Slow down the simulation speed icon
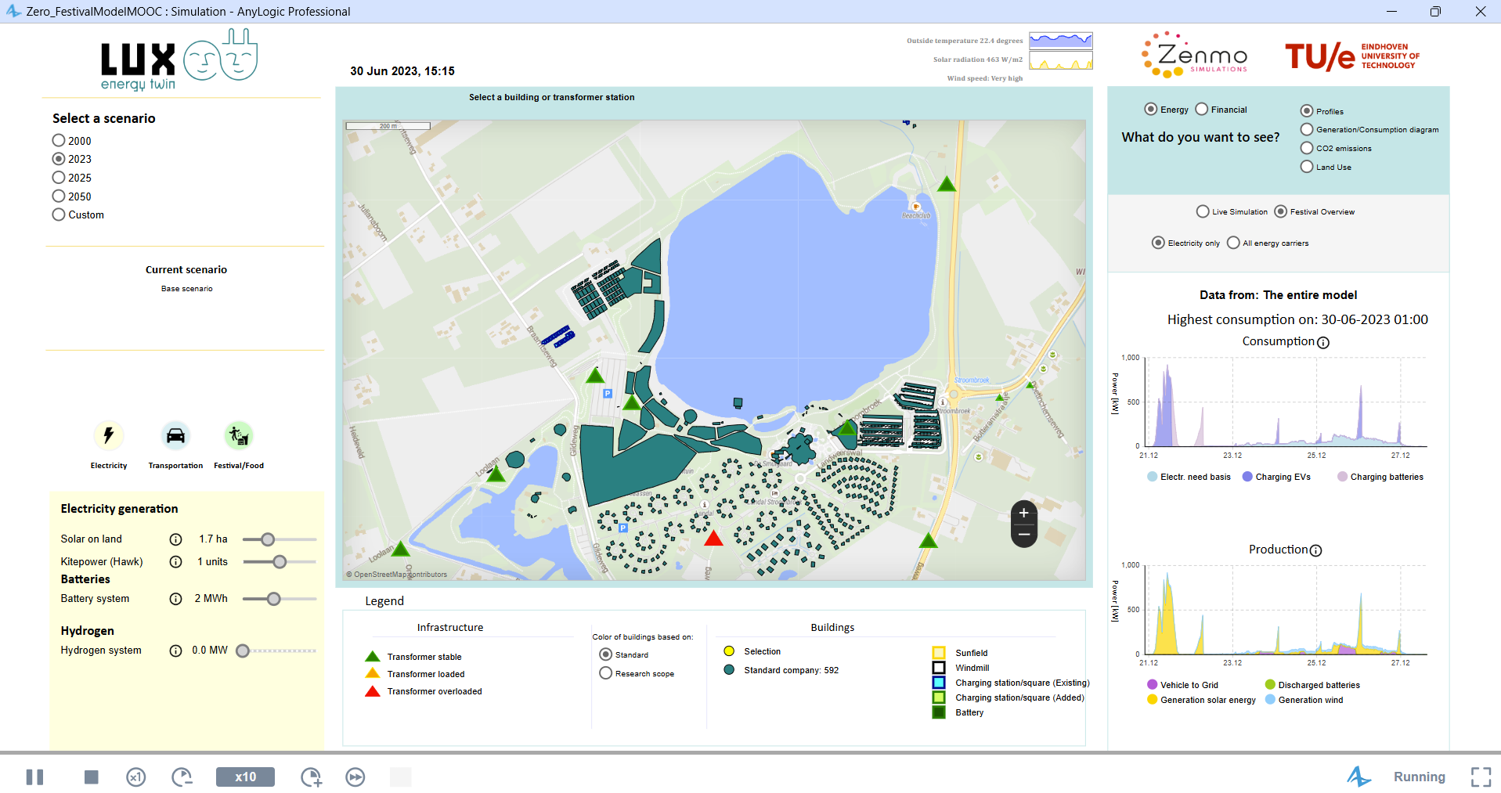Screen dimensions: 1501x793 [x=182, y=777]
